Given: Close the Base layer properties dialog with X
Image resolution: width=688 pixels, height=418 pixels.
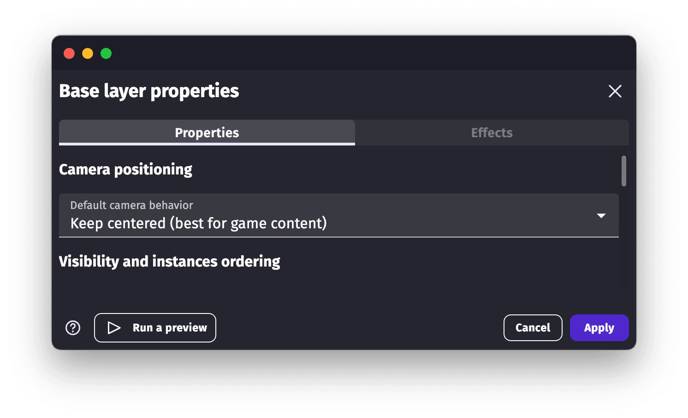Looking at the screenshot, I should pyautogui.click(x=615, y=91).
